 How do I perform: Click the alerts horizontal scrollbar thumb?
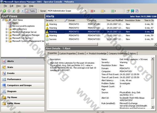coord(73,44)
